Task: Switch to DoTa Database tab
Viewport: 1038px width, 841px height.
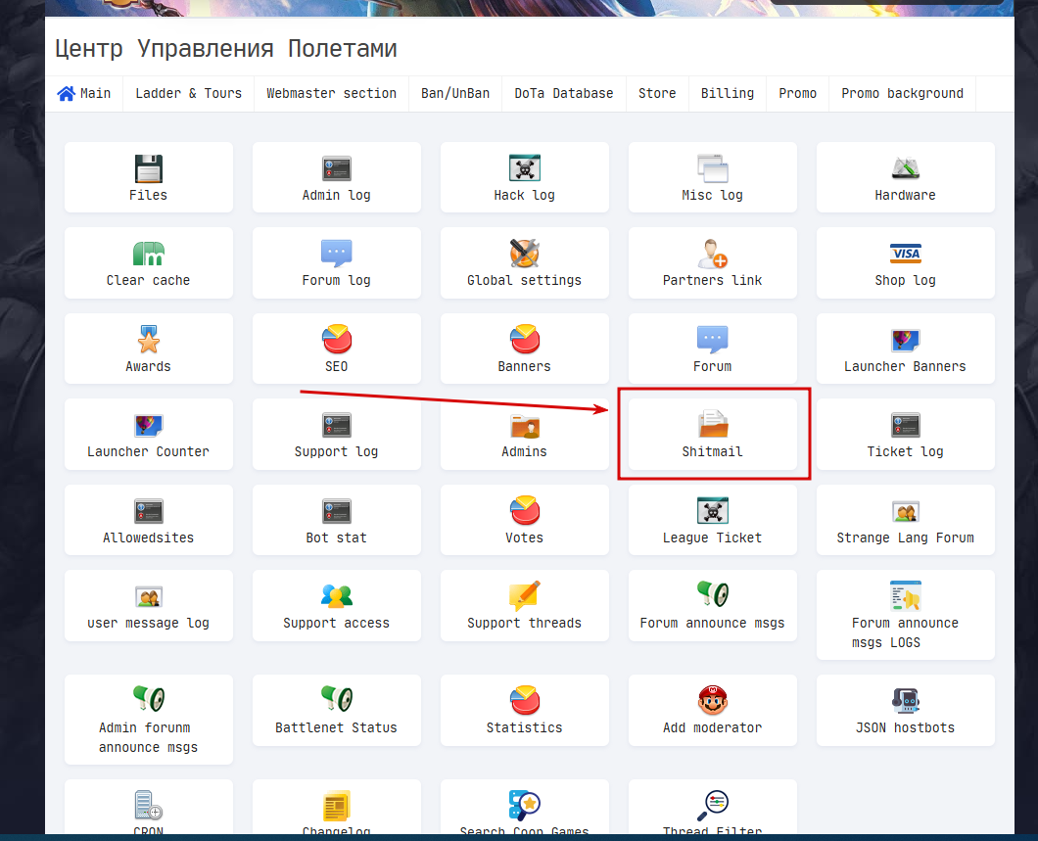Action: coord(564,94)
